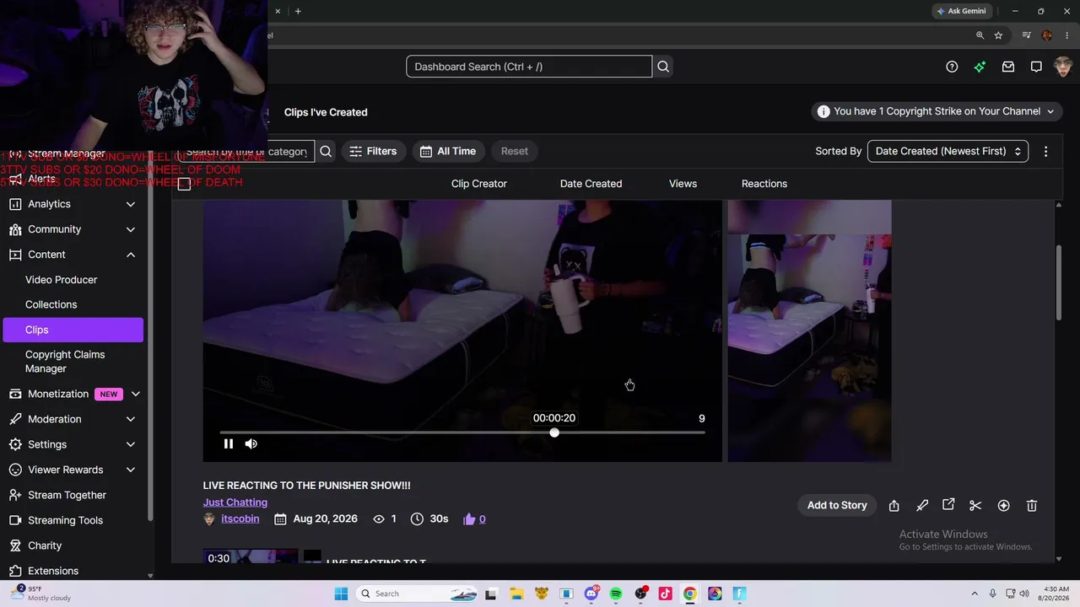
Task: Click the green sparkle icon in header
Action: pyautogui.click(x=980, y=67)
